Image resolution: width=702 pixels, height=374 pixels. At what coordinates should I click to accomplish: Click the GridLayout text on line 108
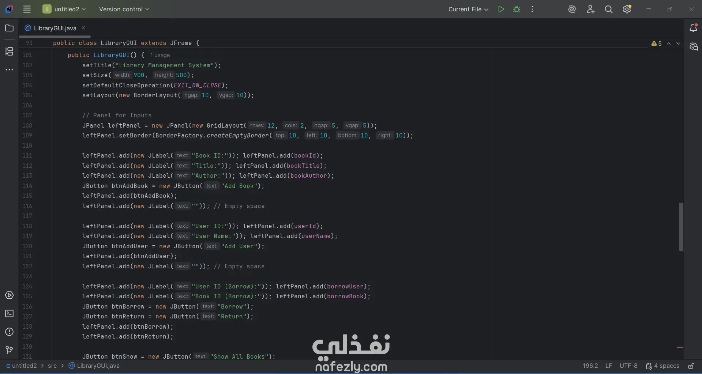pyautogui.click(x=225, y=126)
